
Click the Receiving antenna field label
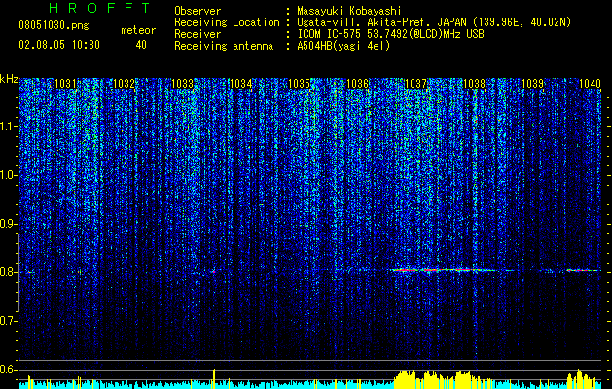(x=224, y=46)
